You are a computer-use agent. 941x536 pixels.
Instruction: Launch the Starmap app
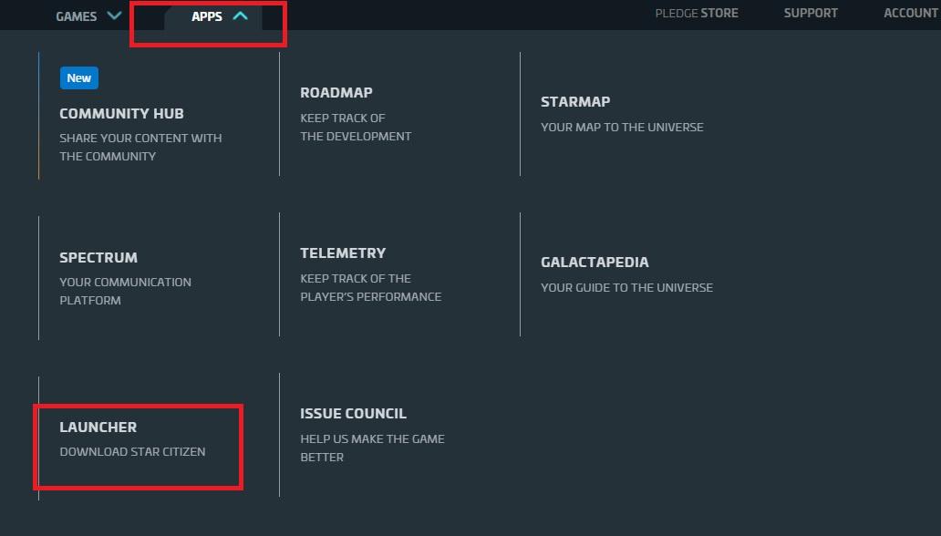575,101
